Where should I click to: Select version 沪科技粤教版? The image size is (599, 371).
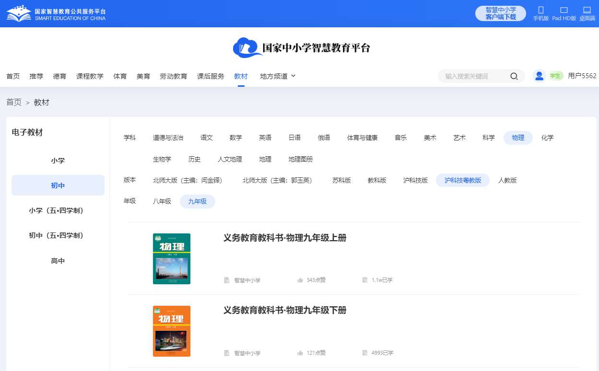coord(463,180)
